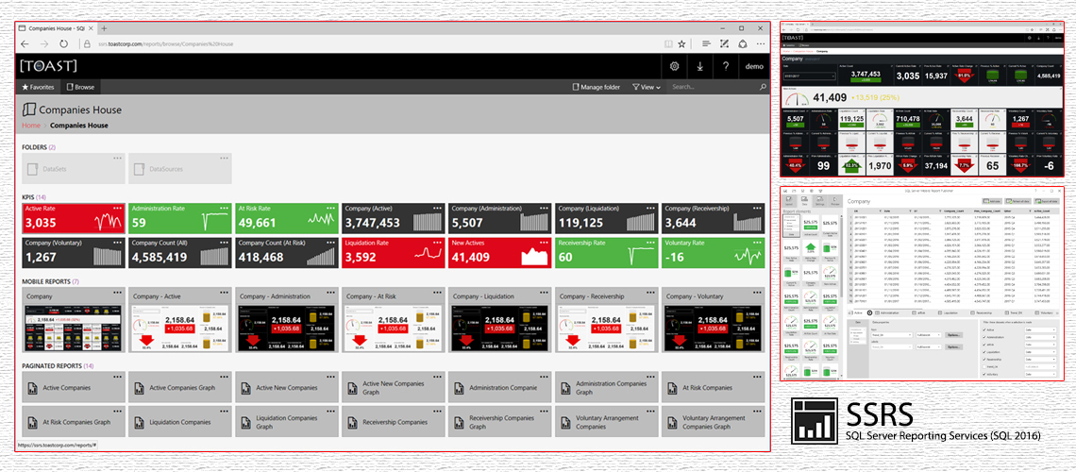Open ellipsis menu on Liquidation Rate KPI
The height and width of the screenshot is (472, 1076).
click(x=438, y=242)
